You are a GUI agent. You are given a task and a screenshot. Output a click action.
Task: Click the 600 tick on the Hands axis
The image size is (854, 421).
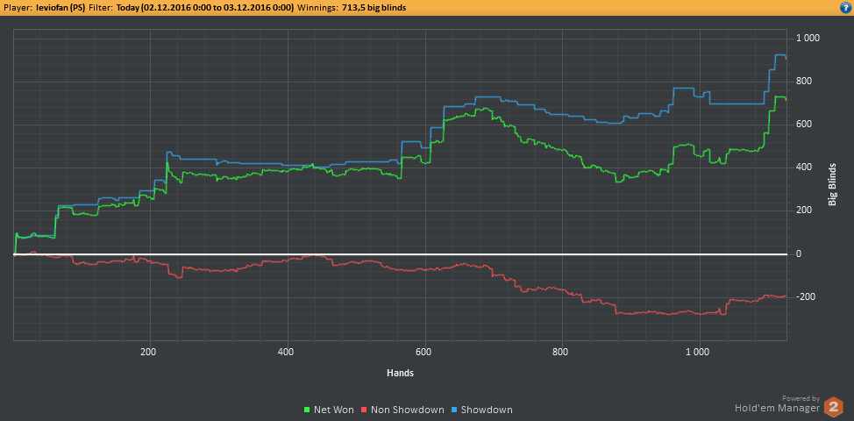point(424,352)
